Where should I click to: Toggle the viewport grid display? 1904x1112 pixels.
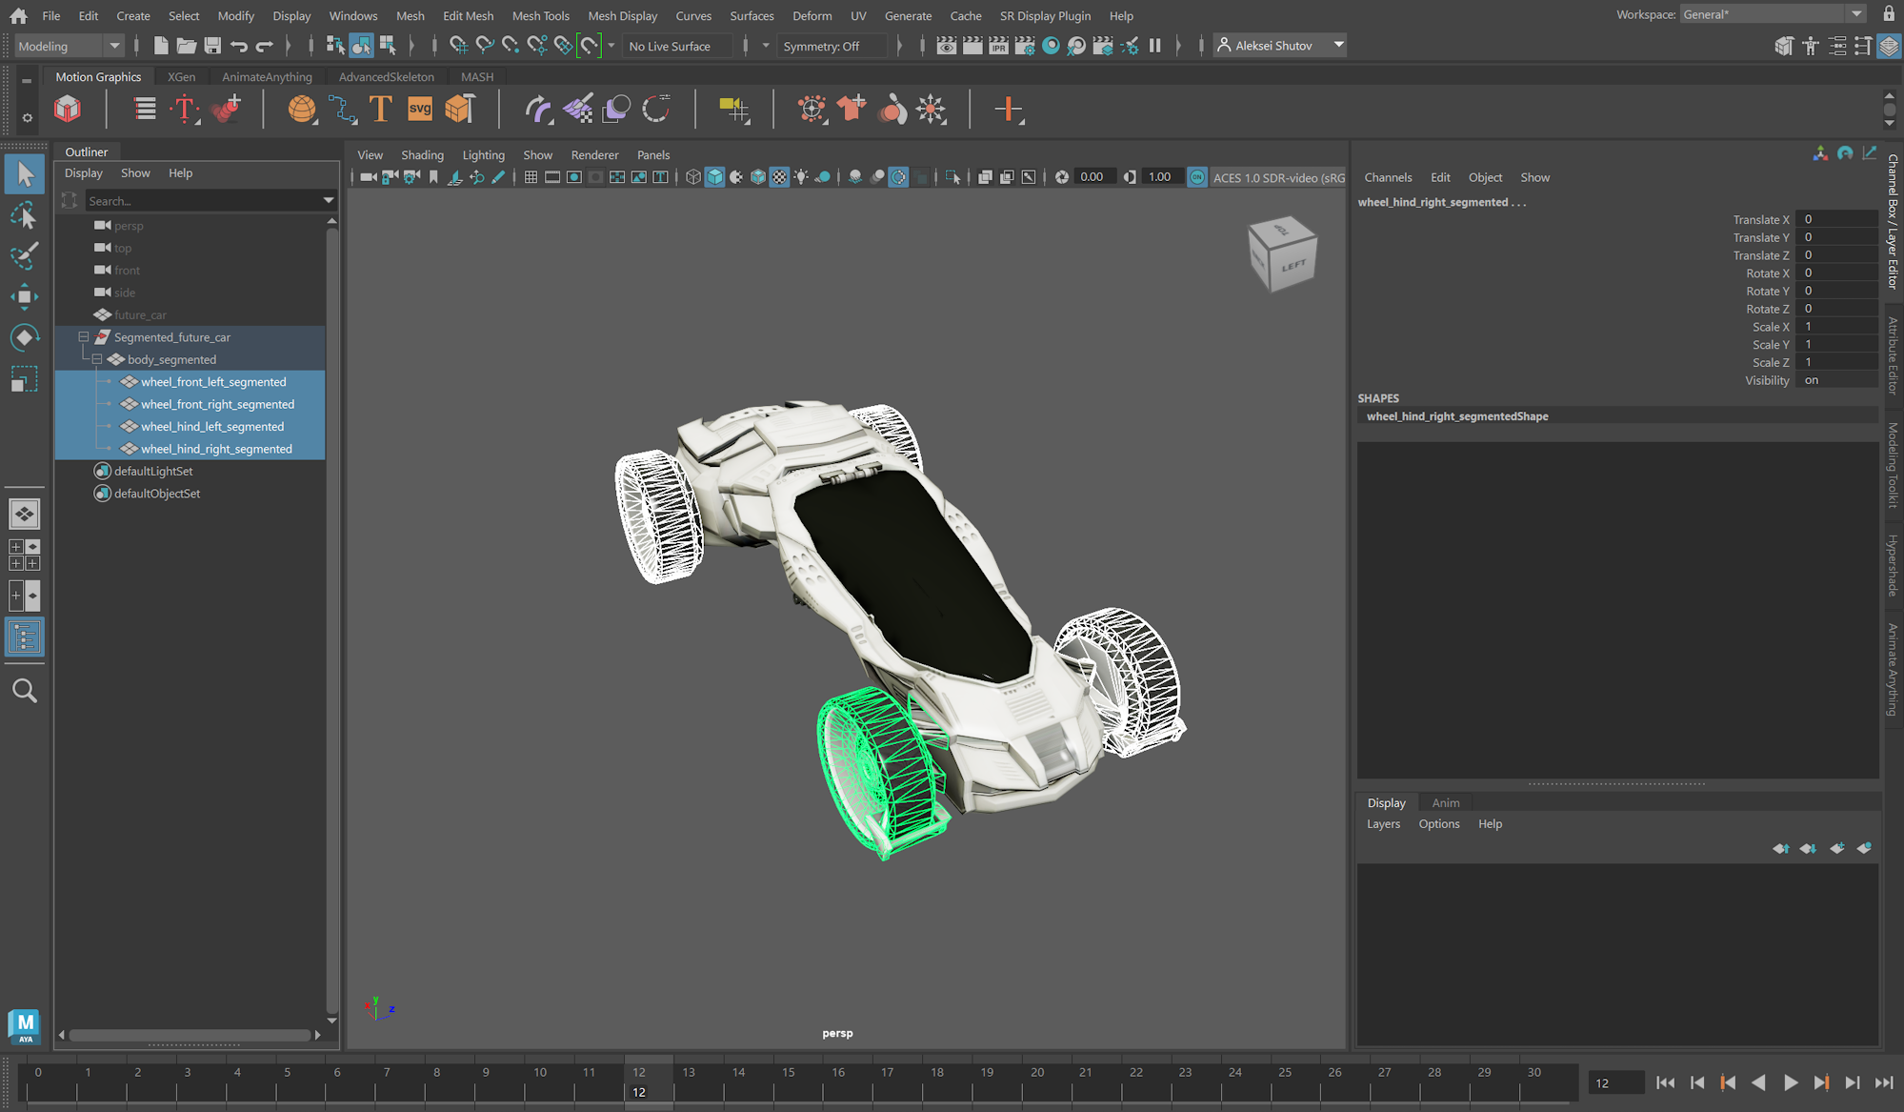pos(531,177)
